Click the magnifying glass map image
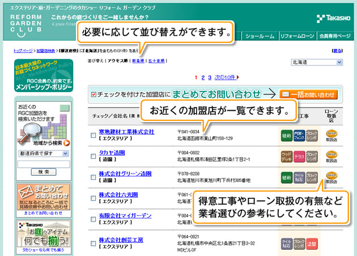This screenshot has width=357, height=256. point(42,129)
